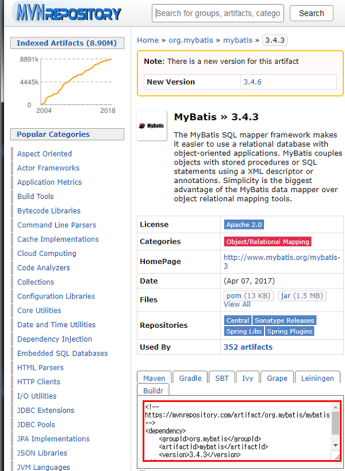Open the Bytecode Libraries category
This screenshot has height=471, width=345.
point(49,211)
